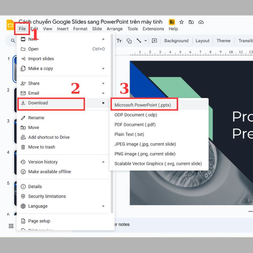Open the line type dropdown arrow

pyautogui.click(x=146, y=40)
